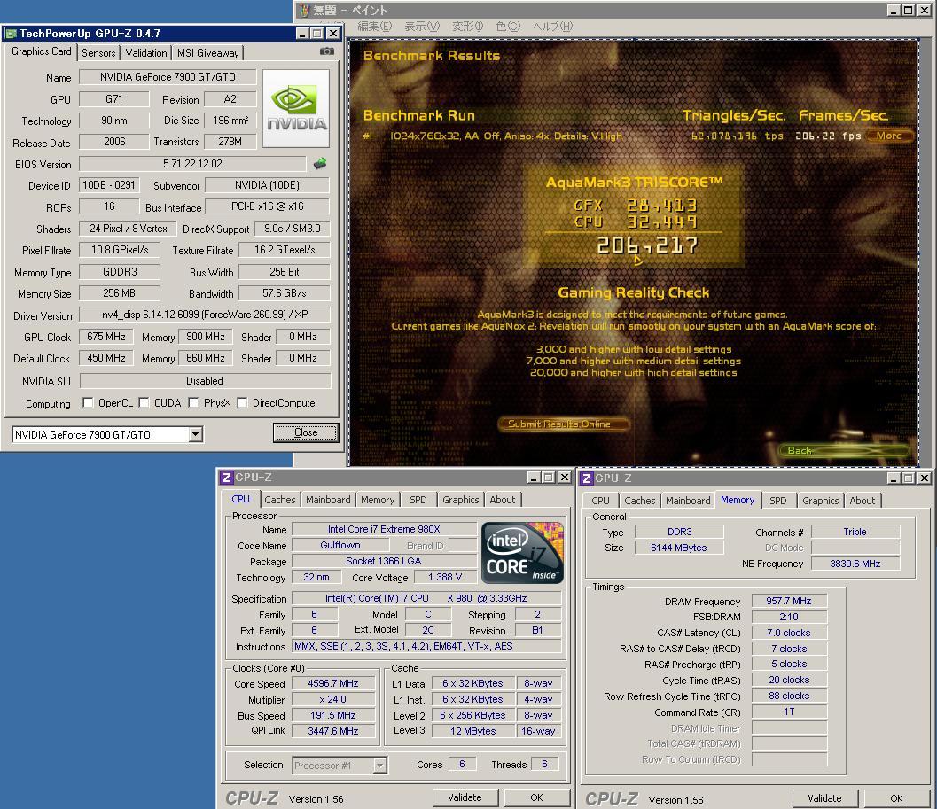937x809 pixels.
Task: Click Submit Results Online in AquaMark3
Action: [x=562, y=424]
